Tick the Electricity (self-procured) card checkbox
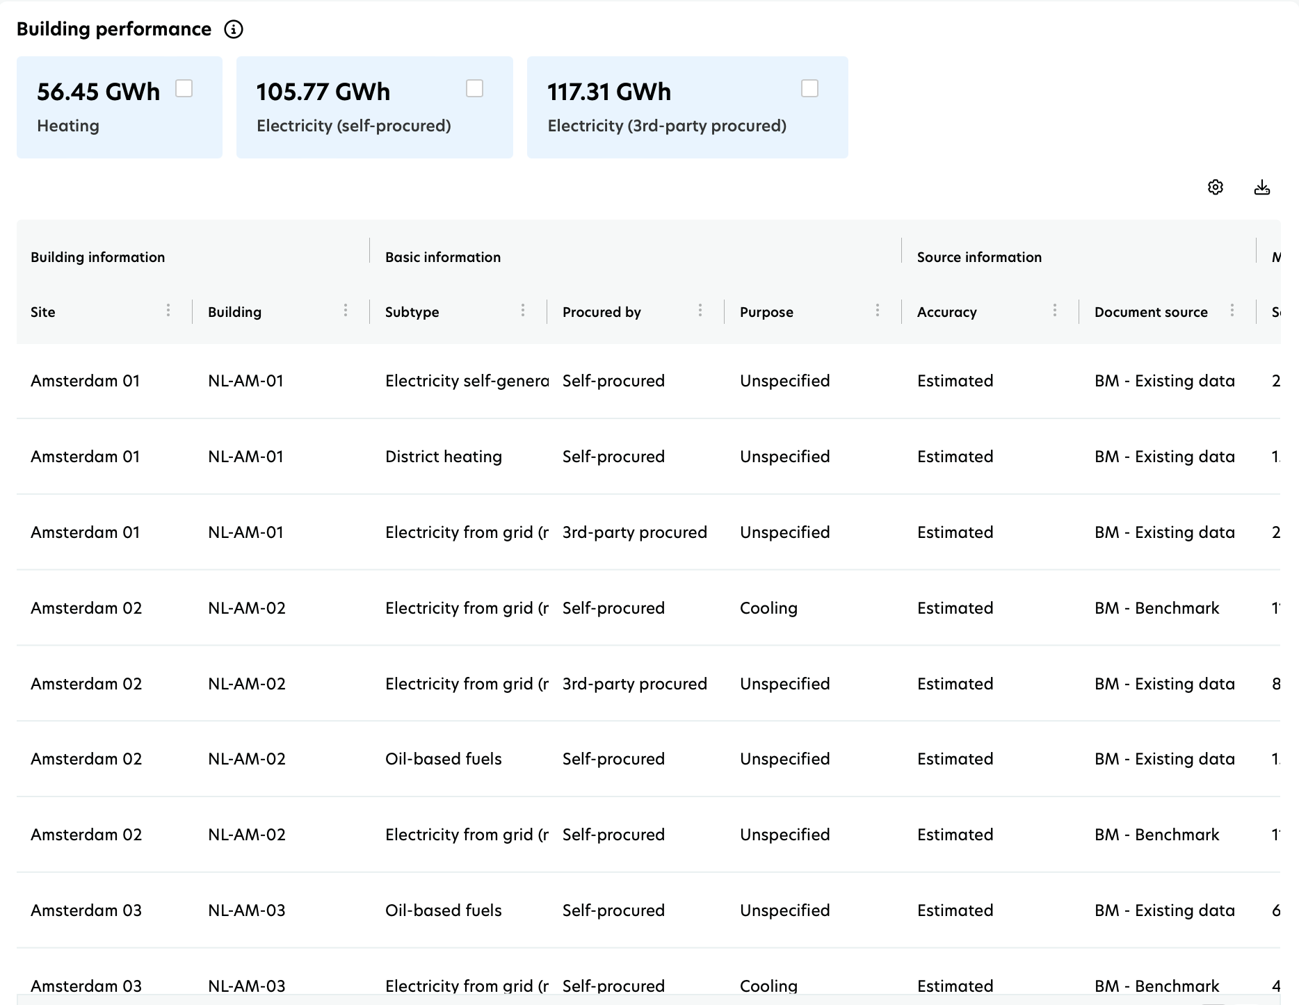This screenshot has width=1299, height=1005. (x=474, y=88)
